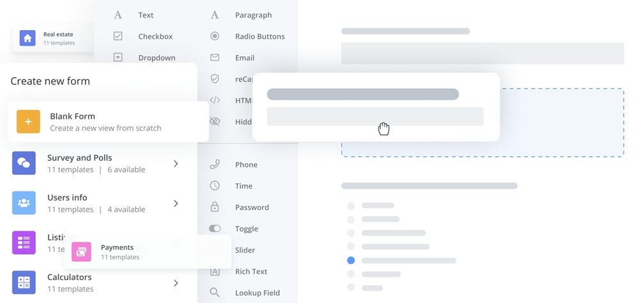The image size is (639, 303).
Task: Click the pink Payments card icon
Action: point(82,252)
